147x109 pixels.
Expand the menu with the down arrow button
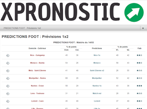coord(143,28)
